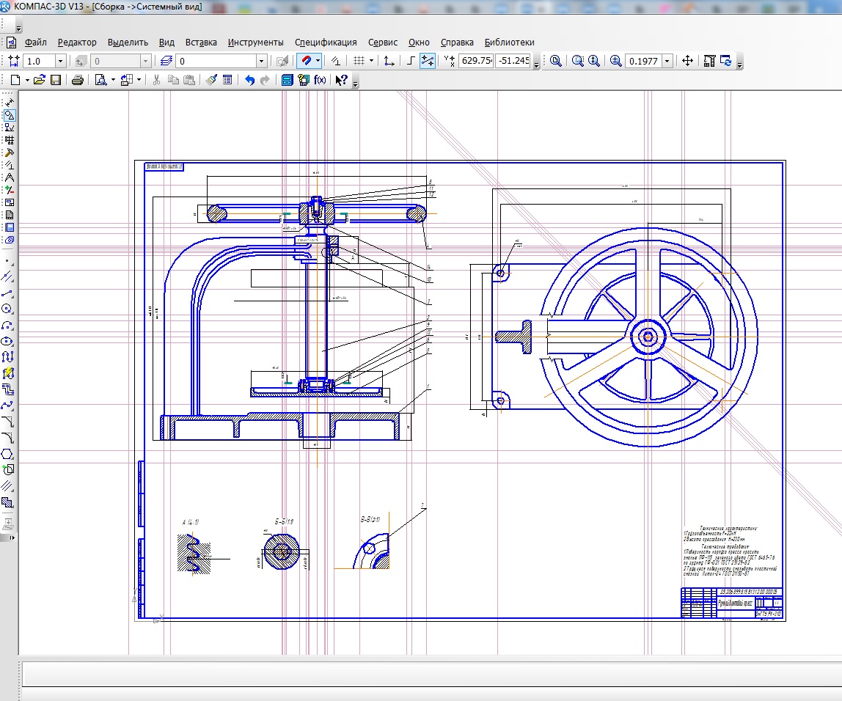Click the X coordinate field 629.75
Image resolution: width=842 pixels, height=701 pixels.
(476, 61)
